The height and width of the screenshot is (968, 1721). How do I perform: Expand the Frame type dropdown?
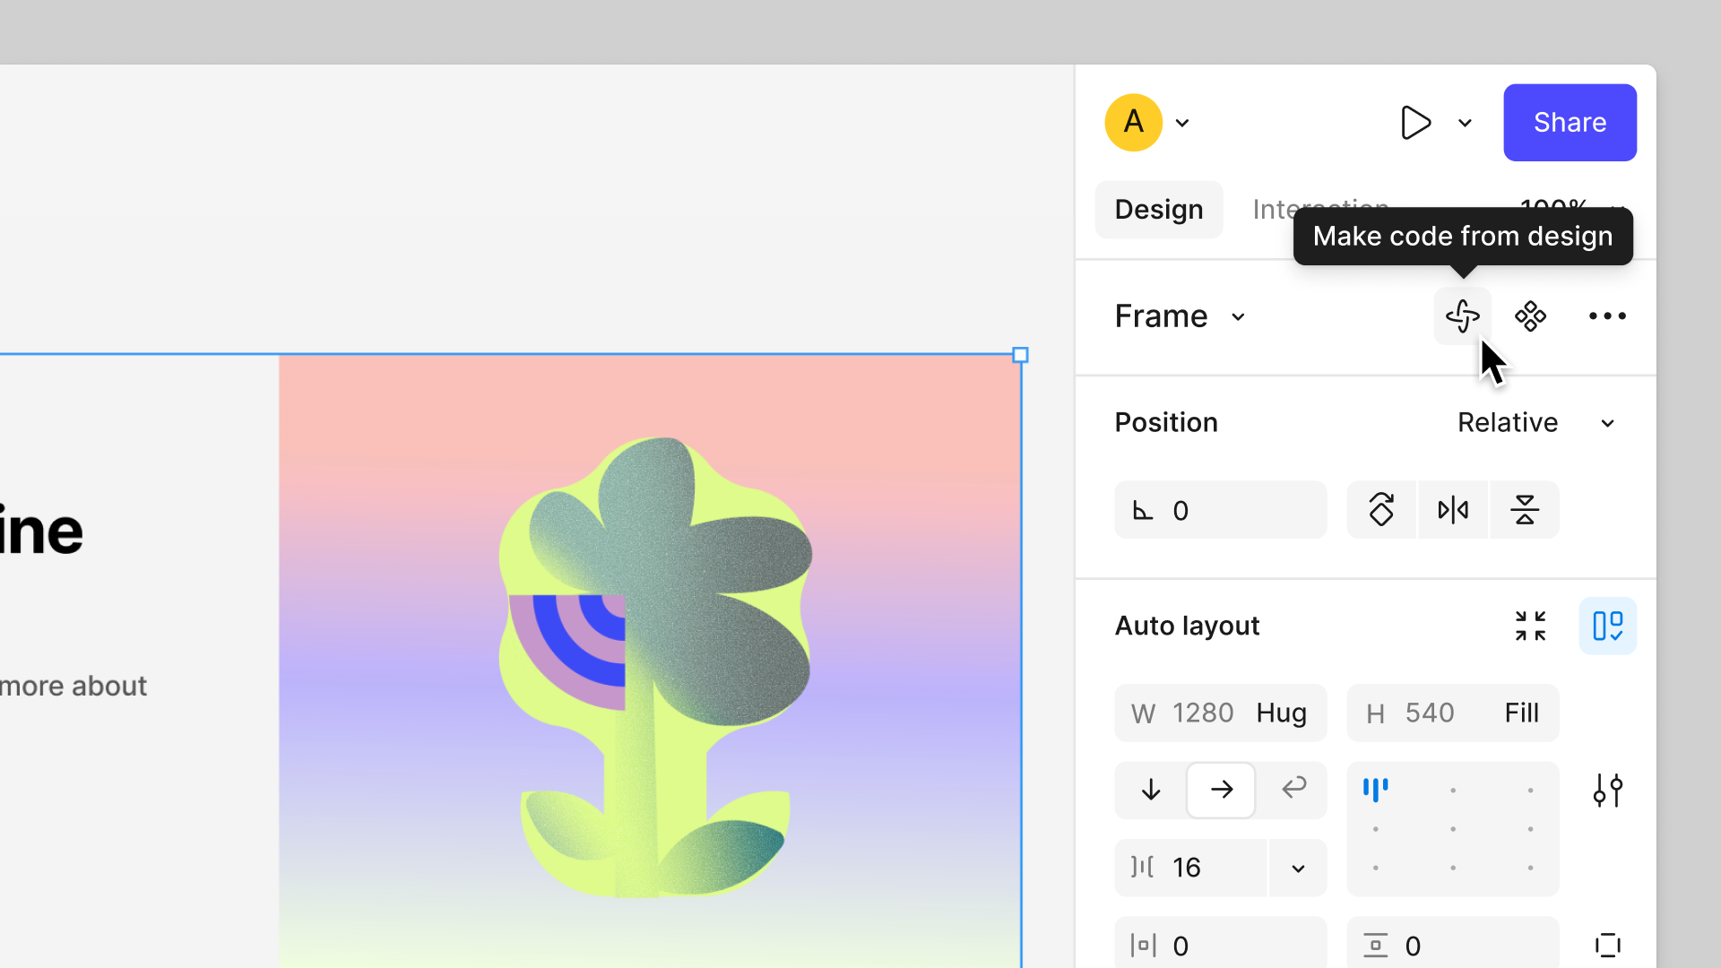(x=1238, y=317)
